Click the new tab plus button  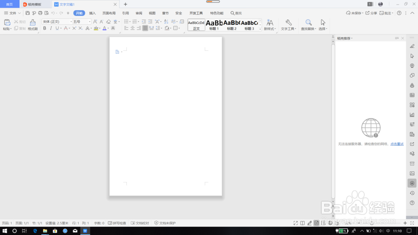click(x=125, y=4)
